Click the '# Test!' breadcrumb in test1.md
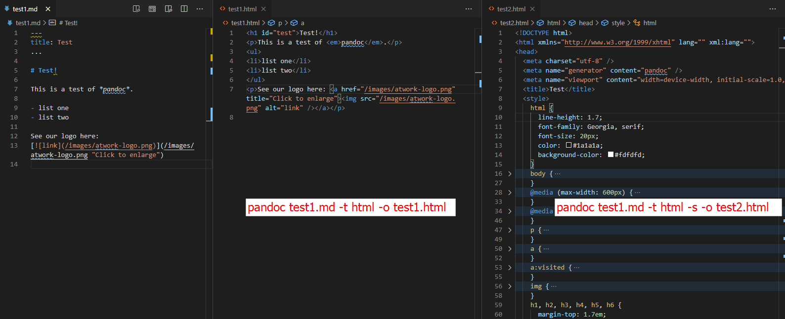785x319 pixels. click(x=68, y=23)
